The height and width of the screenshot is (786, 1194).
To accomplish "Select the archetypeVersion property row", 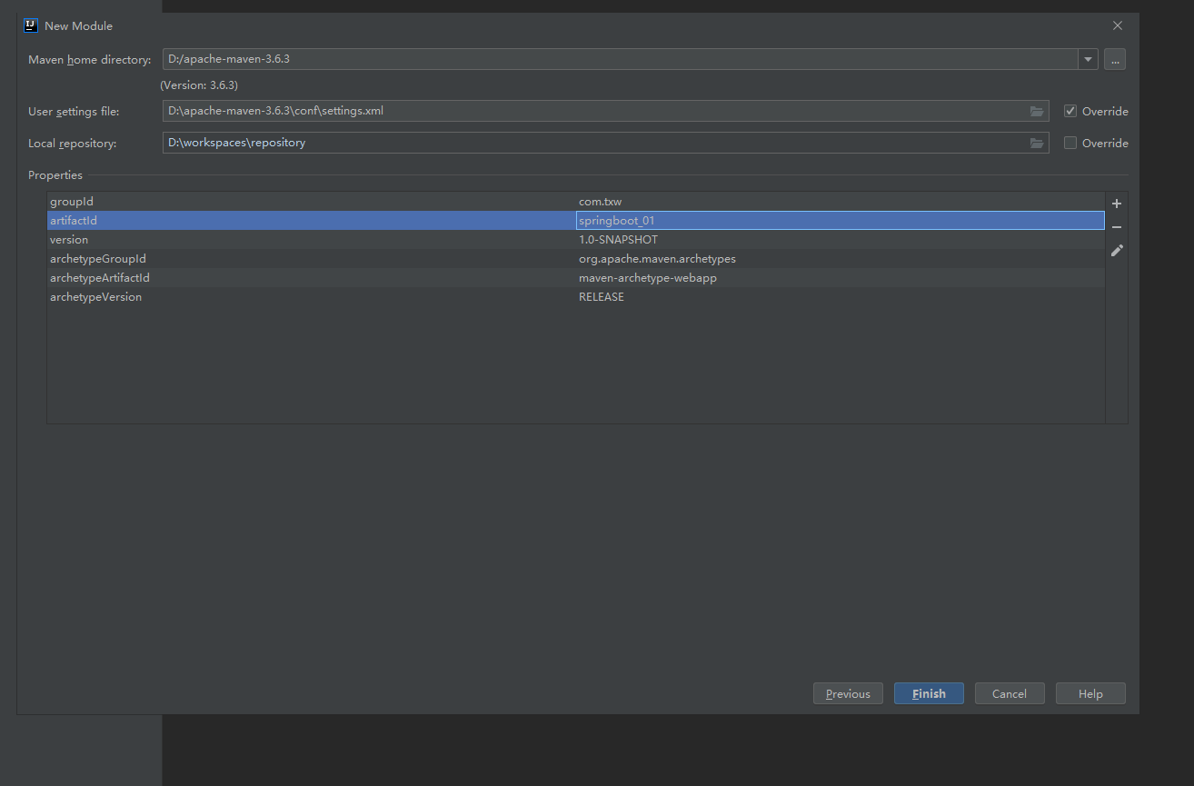I will click(576, 297).
